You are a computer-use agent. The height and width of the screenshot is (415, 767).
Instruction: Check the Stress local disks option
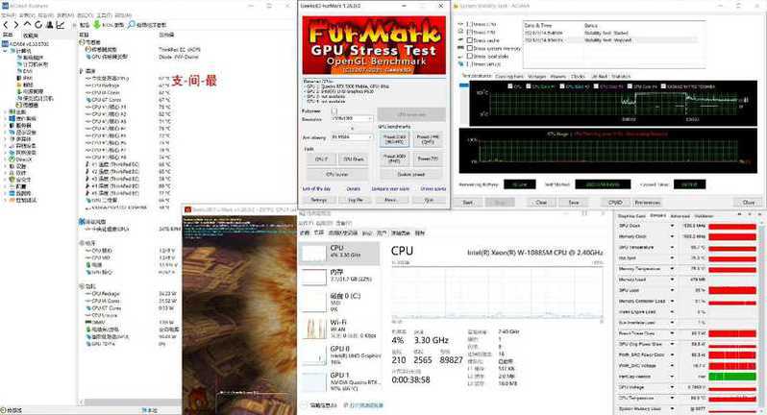(x=469, y=57)
